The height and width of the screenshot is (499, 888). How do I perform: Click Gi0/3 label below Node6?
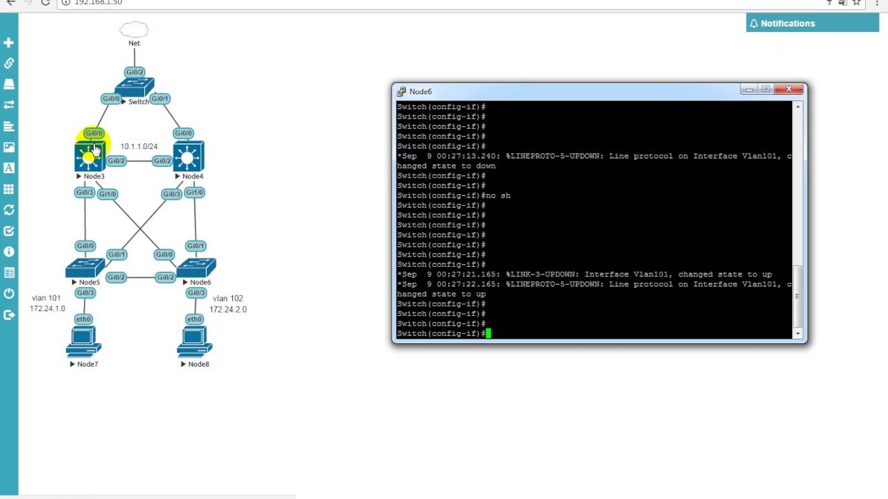tap(196, 292)
